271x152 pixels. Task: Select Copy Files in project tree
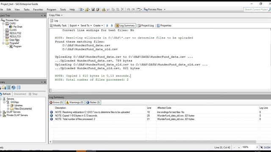coord(14,40)
